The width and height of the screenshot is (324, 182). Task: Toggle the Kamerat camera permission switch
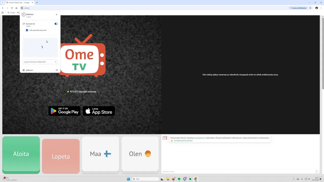pyautogui.click(x=56, y=24)
